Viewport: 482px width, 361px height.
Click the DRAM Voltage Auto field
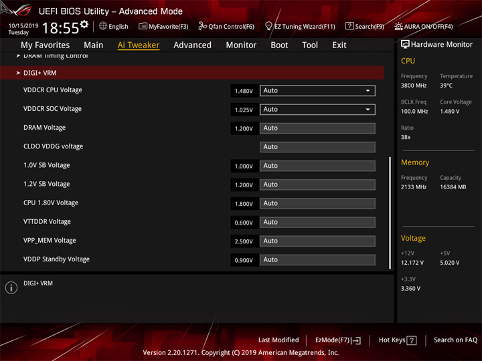[317, 128]
